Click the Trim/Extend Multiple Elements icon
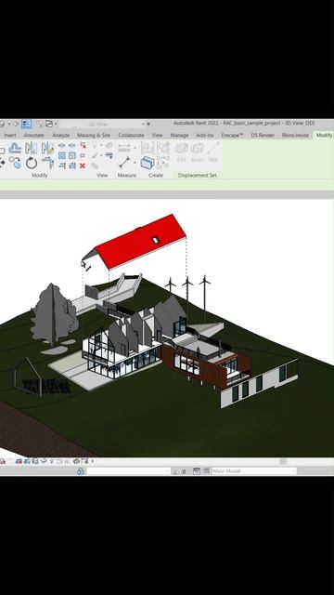The image size is (334, 595). [x=72, y=165]
